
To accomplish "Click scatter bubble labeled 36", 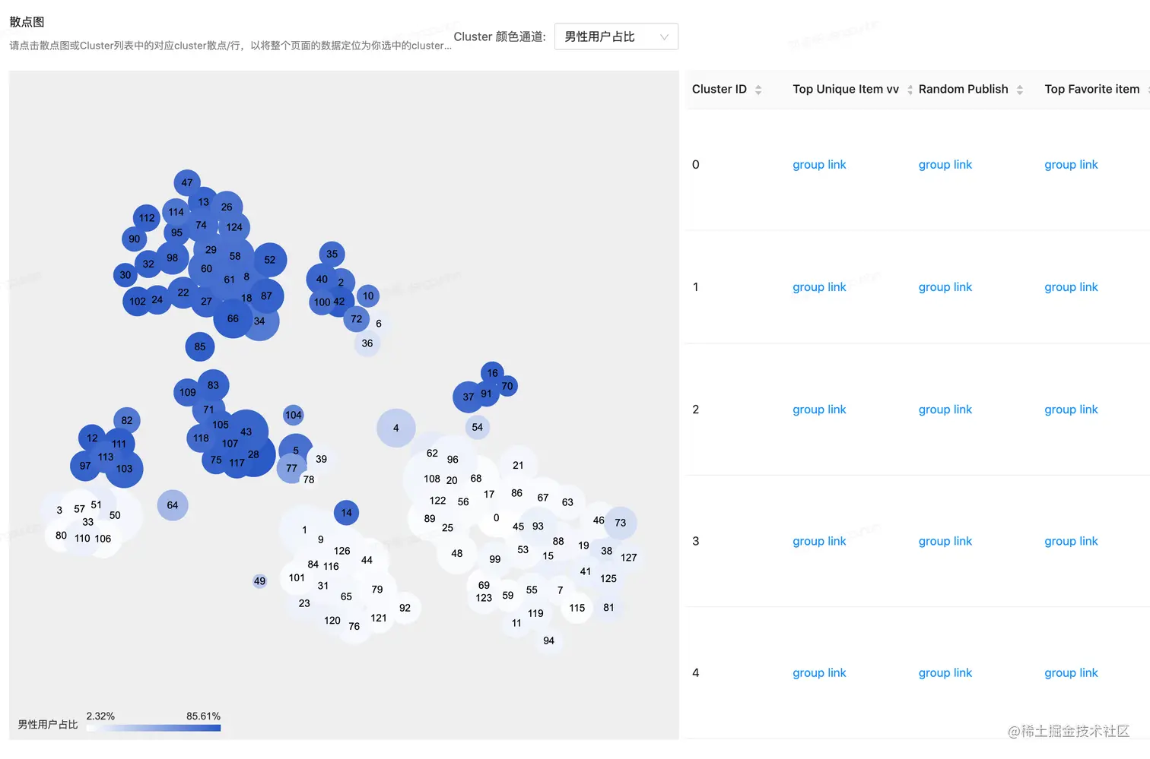I will 367,343.
